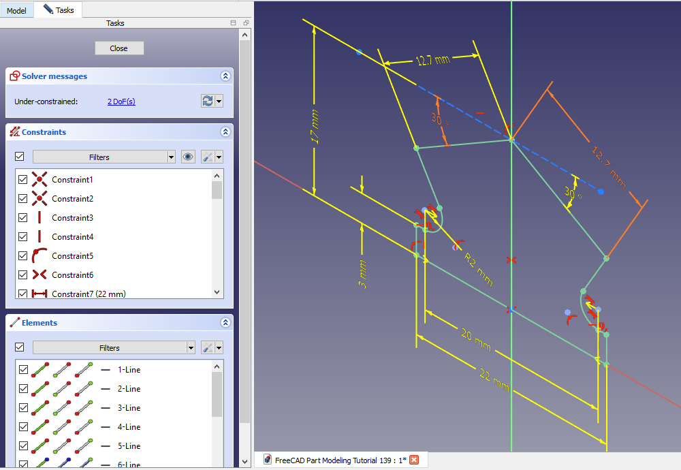681x470 pixels.
Task: Click the Close button in Tasks panel
Action: [119, 48]
